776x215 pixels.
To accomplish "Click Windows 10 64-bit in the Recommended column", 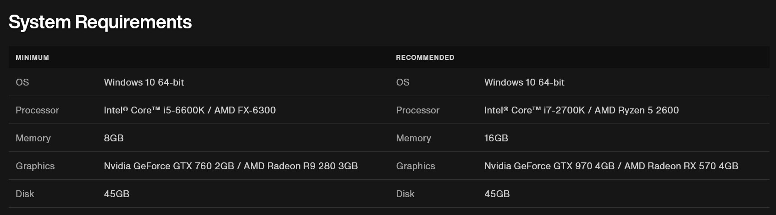I will 524,82.
